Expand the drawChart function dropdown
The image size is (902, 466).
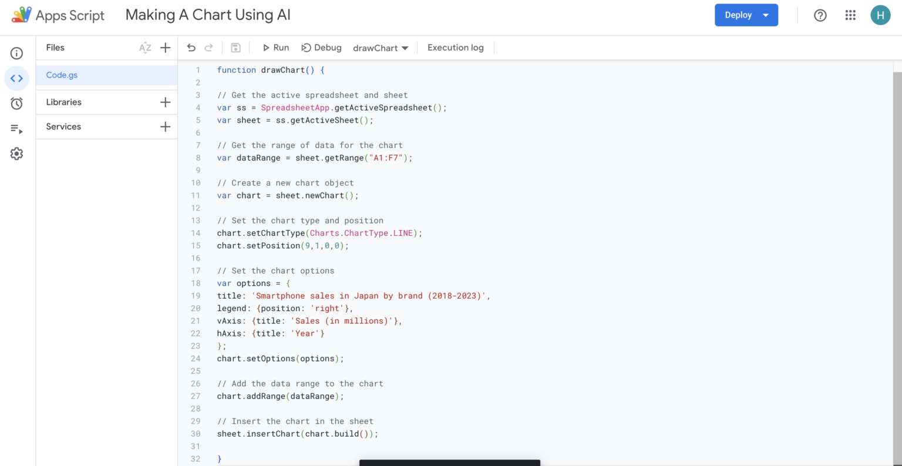point(381,48)
